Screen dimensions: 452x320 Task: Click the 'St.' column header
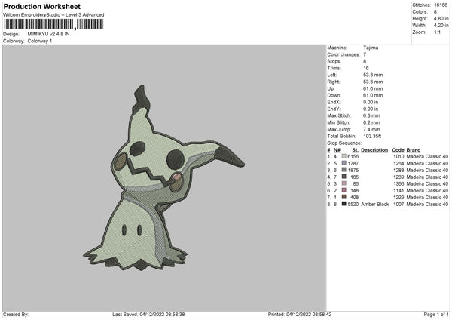[355, 150]
